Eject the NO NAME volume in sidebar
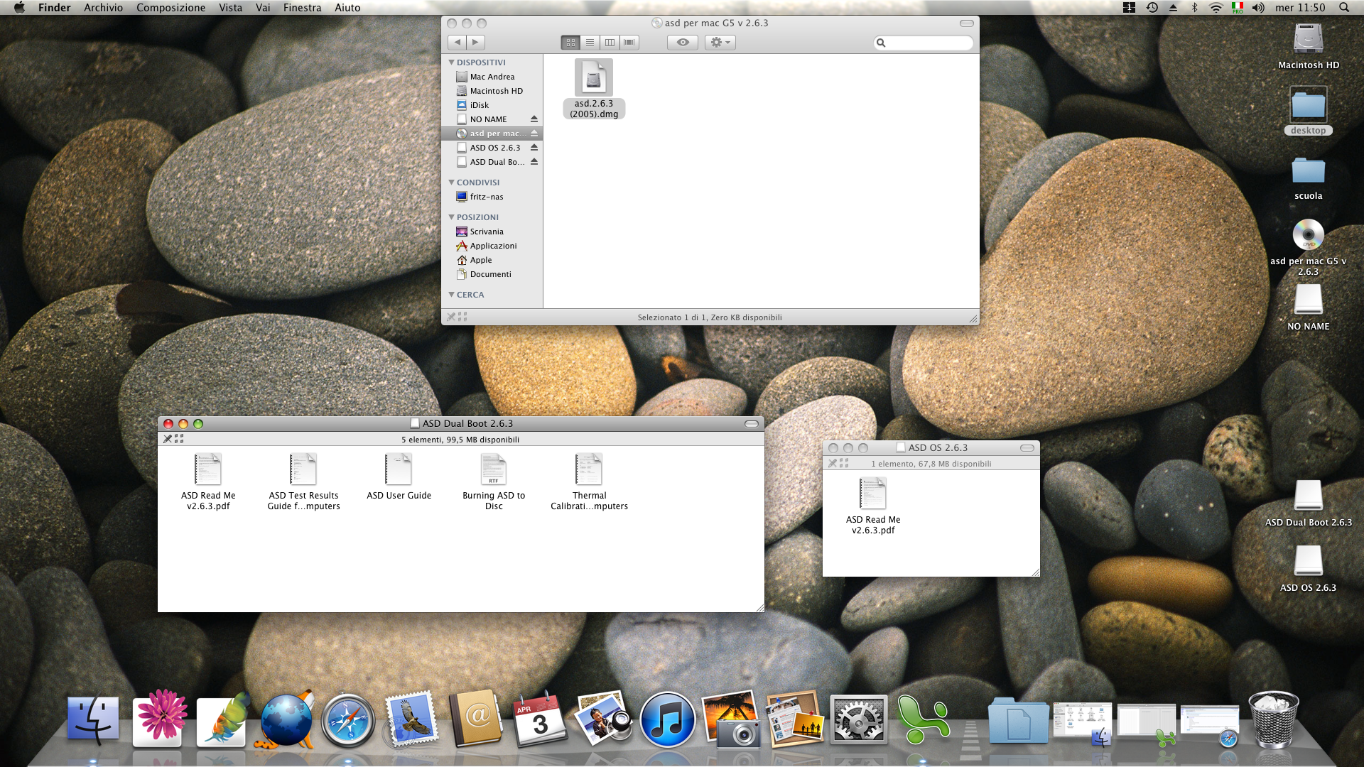The image size is (1364, 767). tap(534, 119)
